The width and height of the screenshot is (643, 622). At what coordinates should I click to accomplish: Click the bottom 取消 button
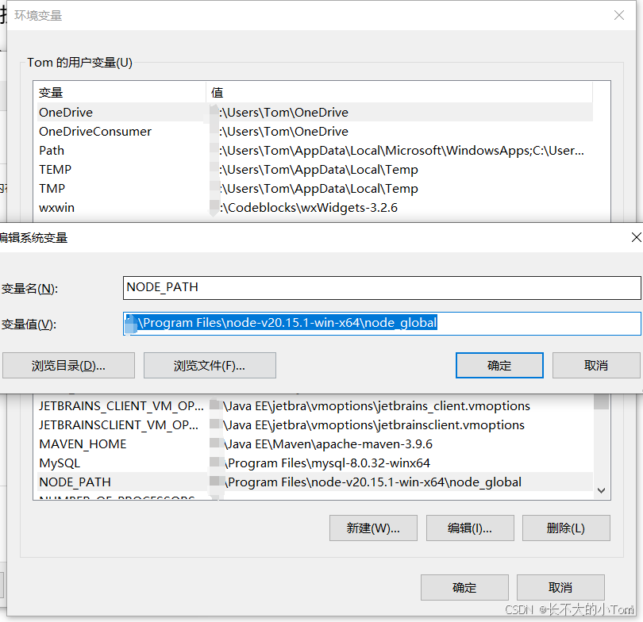pos(560,588)
